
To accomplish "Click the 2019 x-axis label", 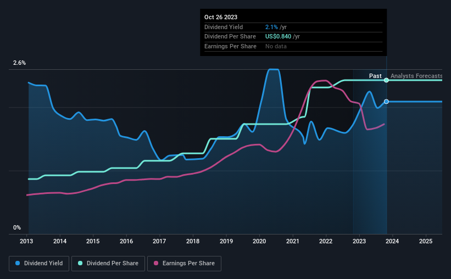I will (x=226, y=241).
